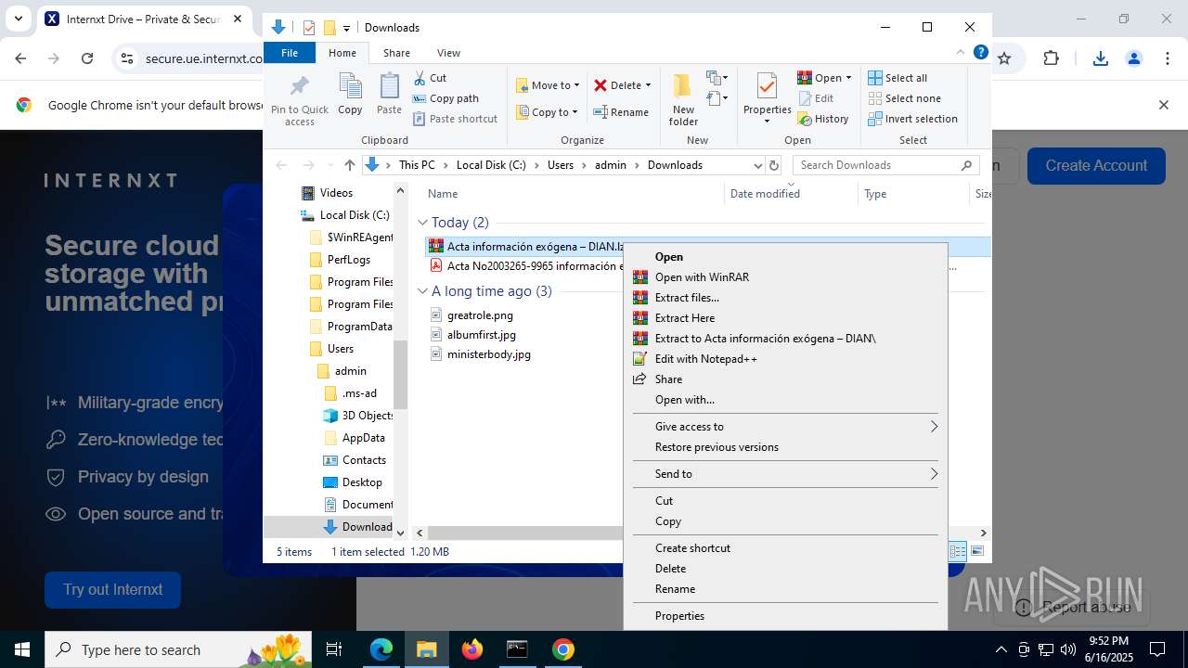Click Create Account button on webpage
Viewport: 1188px width, 668px height.
point(1096,165)
